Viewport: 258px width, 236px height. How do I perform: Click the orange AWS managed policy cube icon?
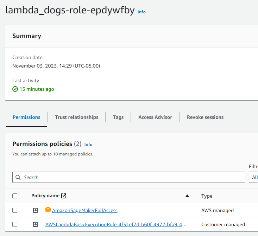point(48,210)
